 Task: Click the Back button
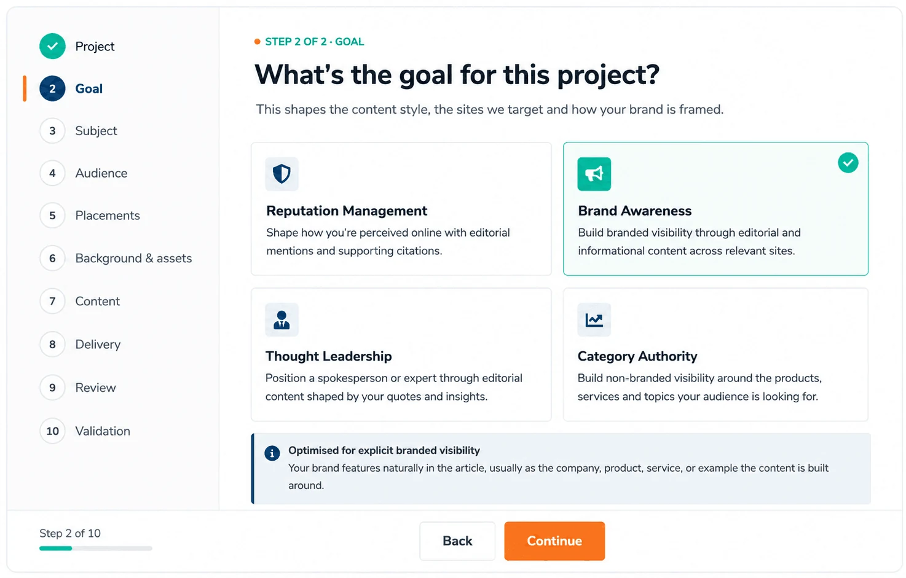pyautogui.click(x=457, y=541)
